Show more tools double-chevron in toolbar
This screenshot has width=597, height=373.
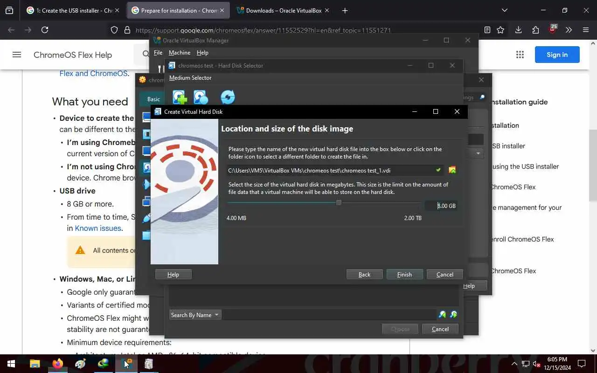tap(569, 30)
